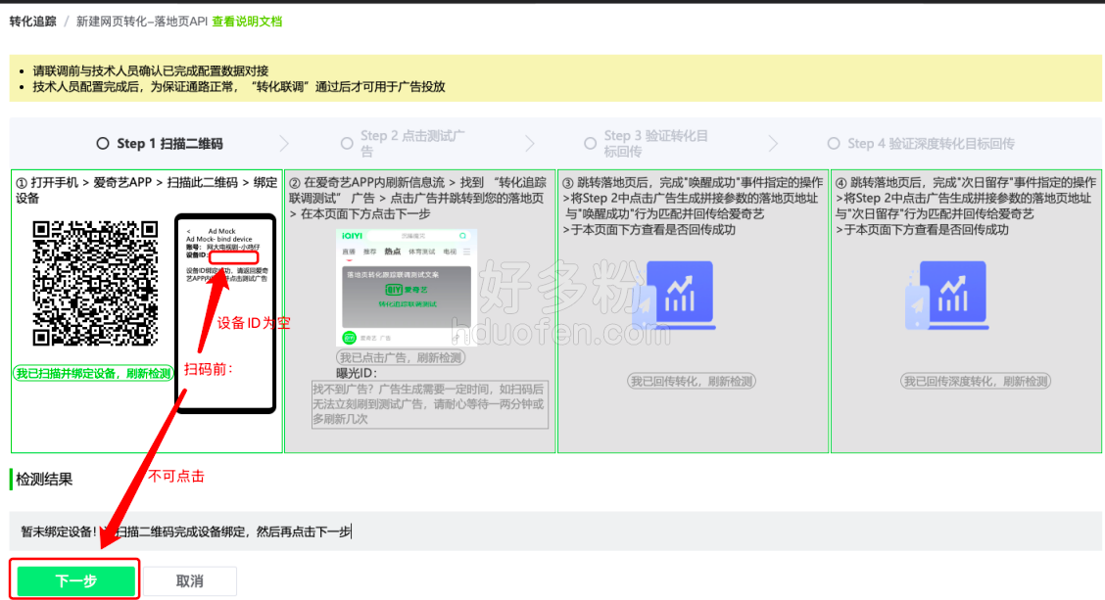Click the Step 3 验证转化目标回传 tab label

[x=656, y=144]
